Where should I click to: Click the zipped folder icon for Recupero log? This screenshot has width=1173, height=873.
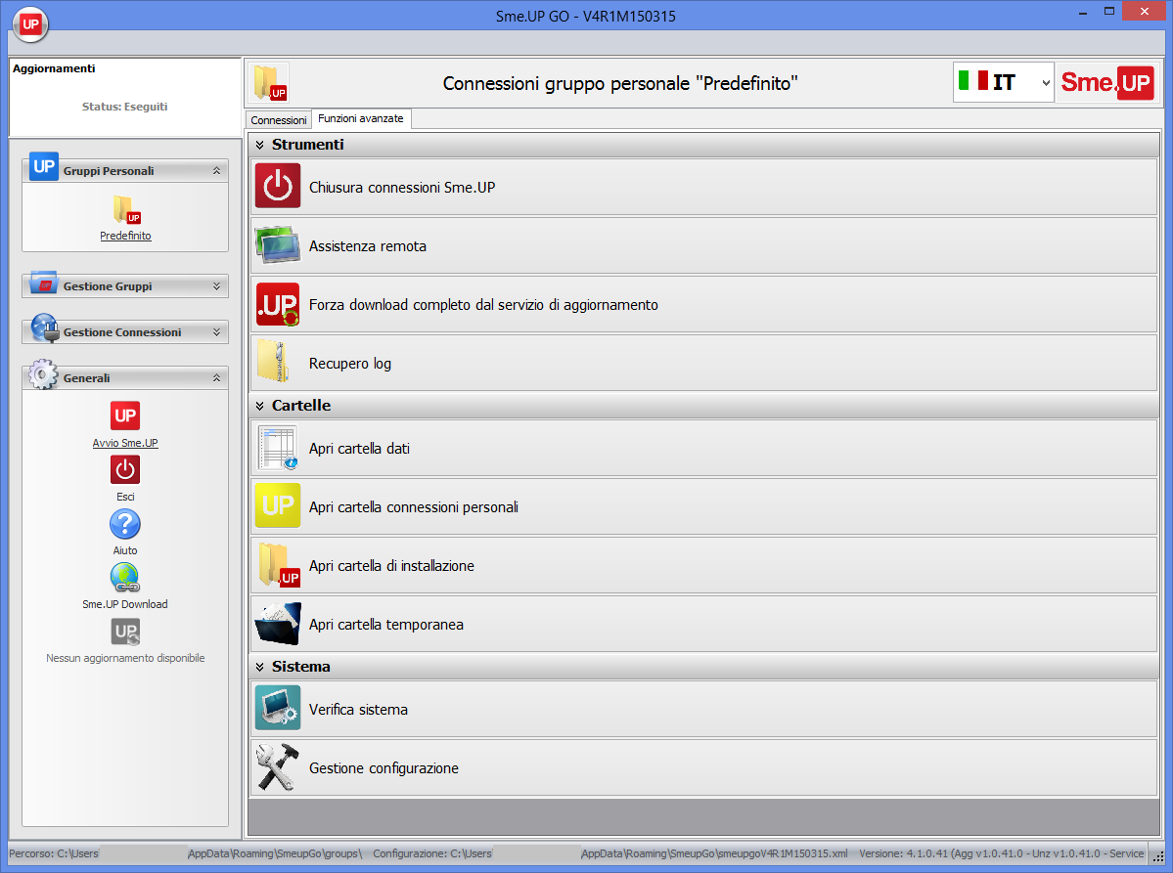coord(274,363)
